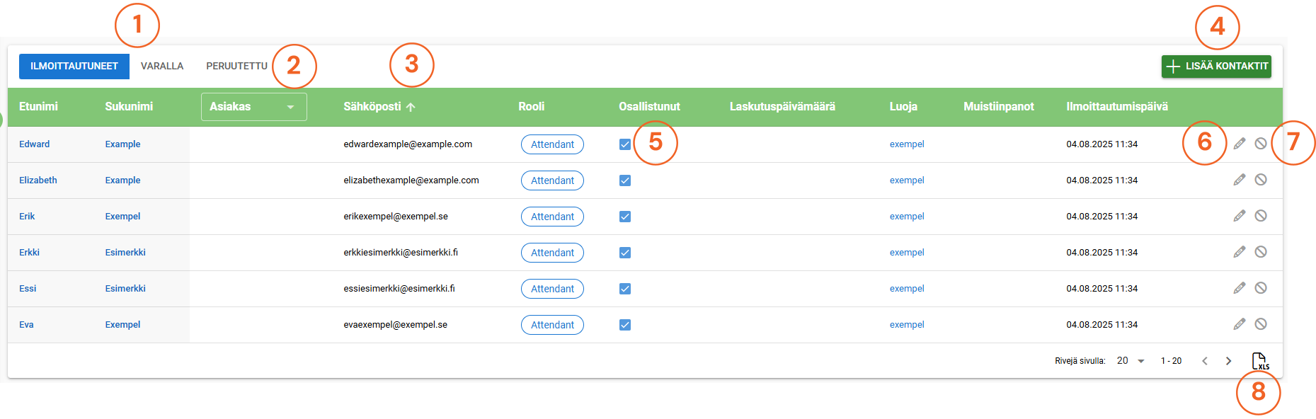The height and width of the screenshot is (419, 1316).
Task: Click the cancel icon in Eva's row
Action: tap(1261, 324)
